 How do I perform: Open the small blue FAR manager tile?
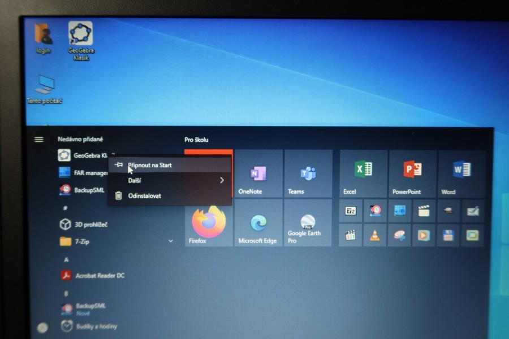[400, 211]
